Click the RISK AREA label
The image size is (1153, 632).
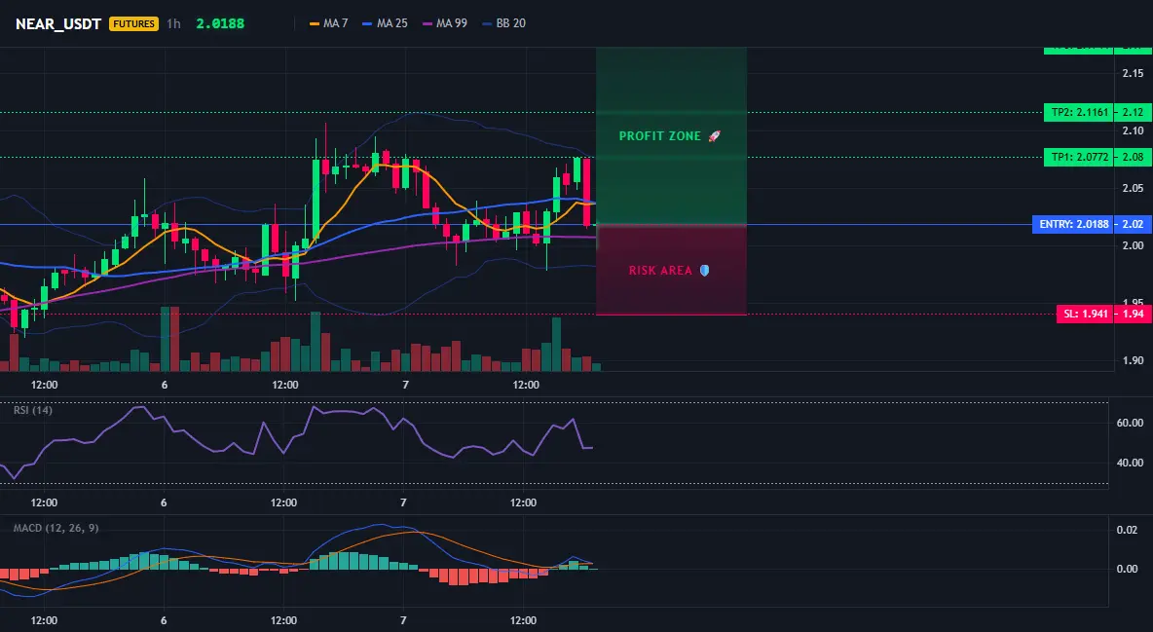[660, 271]
